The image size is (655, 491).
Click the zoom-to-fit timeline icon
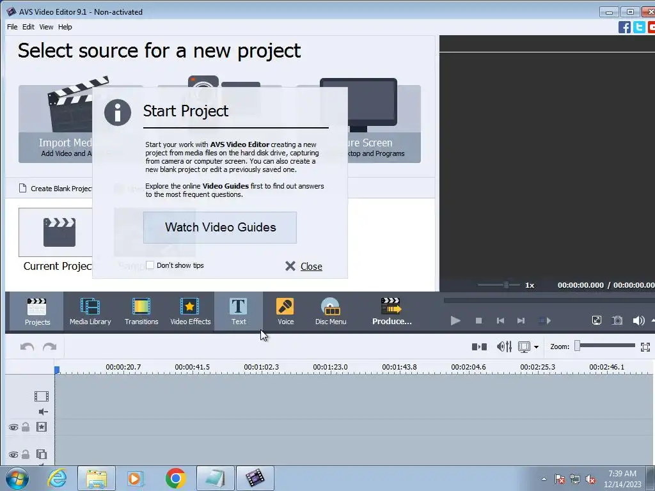[x=645, y=347]
